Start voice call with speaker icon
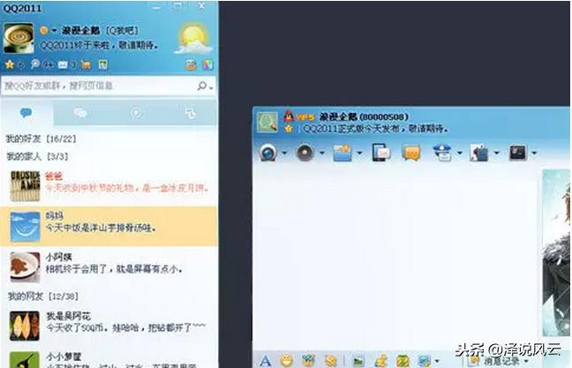Screen dimensions: 572x368 coord(305,153)
